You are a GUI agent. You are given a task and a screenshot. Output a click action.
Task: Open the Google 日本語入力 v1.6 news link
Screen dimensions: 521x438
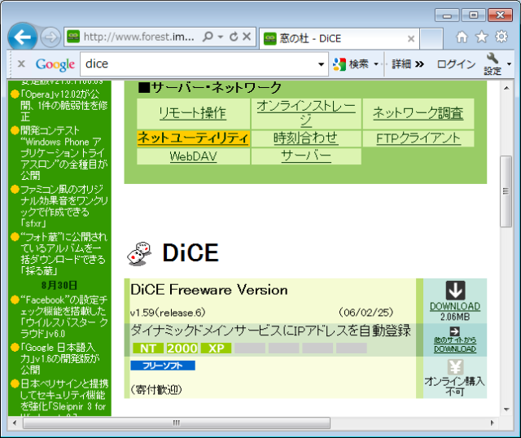tap(59, 358)
